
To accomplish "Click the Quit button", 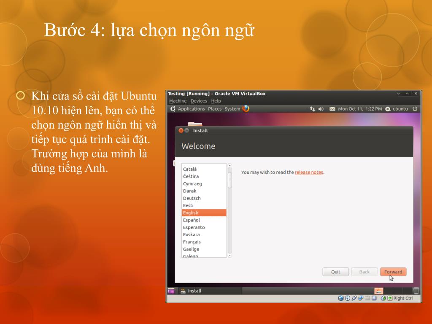I will (335, 272).
